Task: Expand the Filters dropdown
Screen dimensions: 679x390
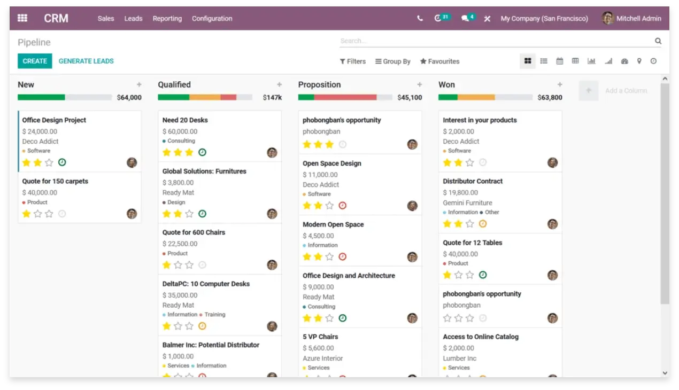Action: pyautogui.click(x=353, y=61)
